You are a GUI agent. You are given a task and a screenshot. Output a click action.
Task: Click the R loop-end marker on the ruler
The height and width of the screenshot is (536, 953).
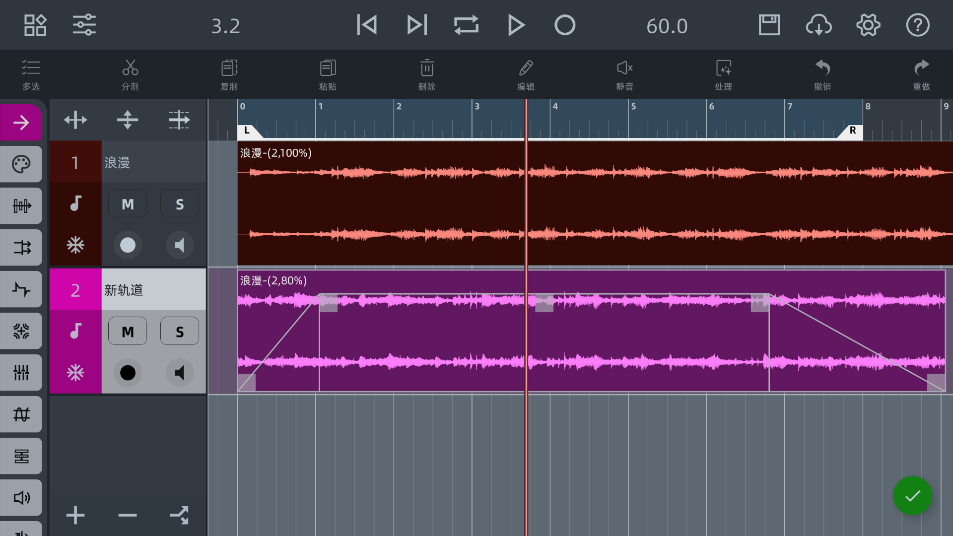(x=852, y=131)
